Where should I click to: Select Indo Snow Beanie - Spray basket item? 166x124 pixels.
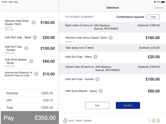click(30, 62)
